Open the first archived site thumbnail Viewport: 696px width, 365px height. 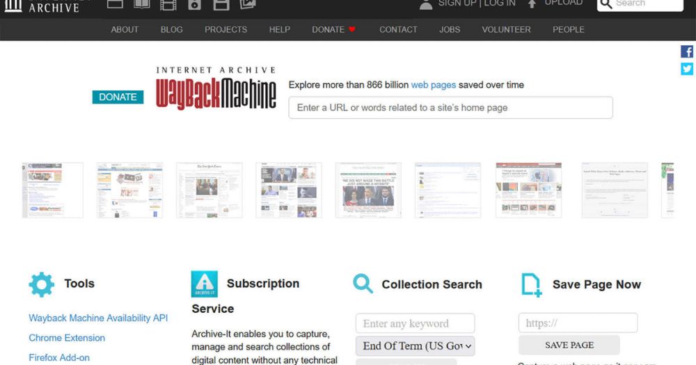click(52, 190)
